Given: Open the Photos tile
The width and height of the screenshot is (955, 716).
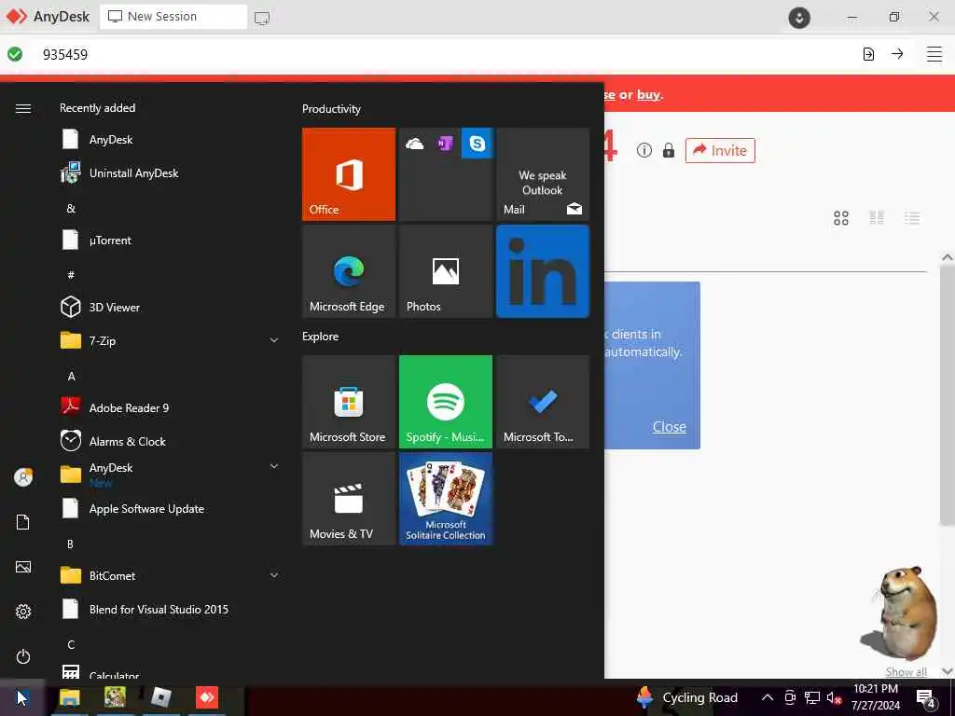Looking at the screenshot, I should coord(445,271).
